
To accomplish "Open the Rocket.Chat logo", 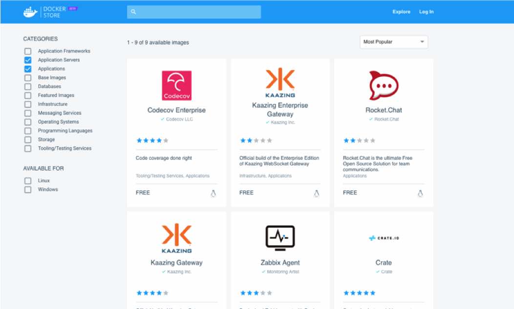I will tap(384, 85).
